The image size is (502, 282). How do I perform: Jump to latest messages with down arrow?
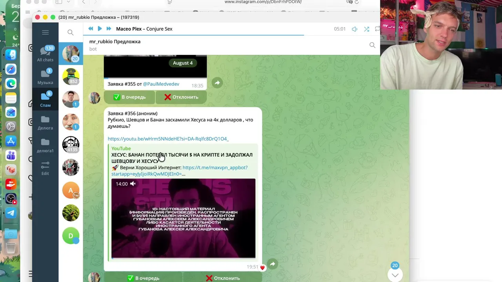(395, 275)
